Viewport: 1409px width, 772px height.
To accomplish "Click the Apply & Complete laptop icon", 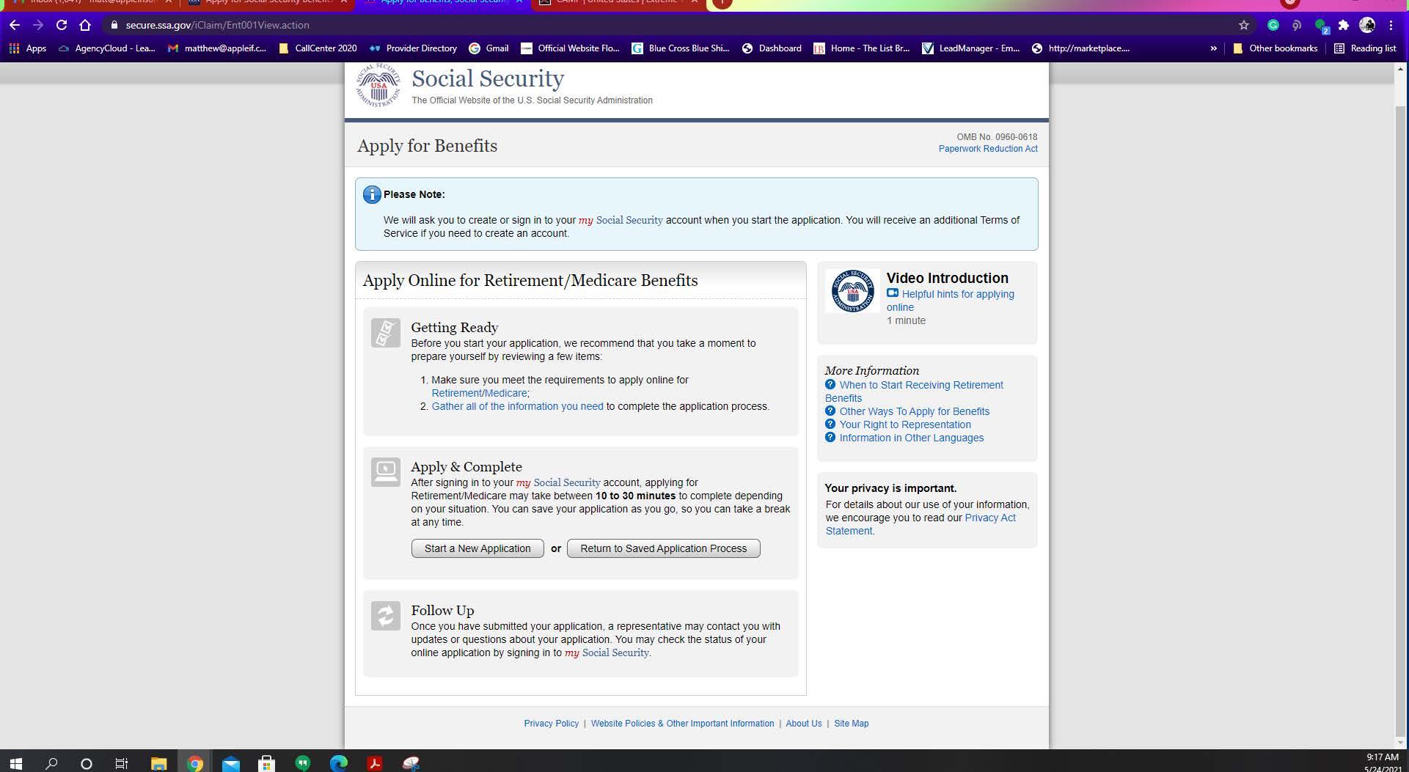I will (386, 472).
